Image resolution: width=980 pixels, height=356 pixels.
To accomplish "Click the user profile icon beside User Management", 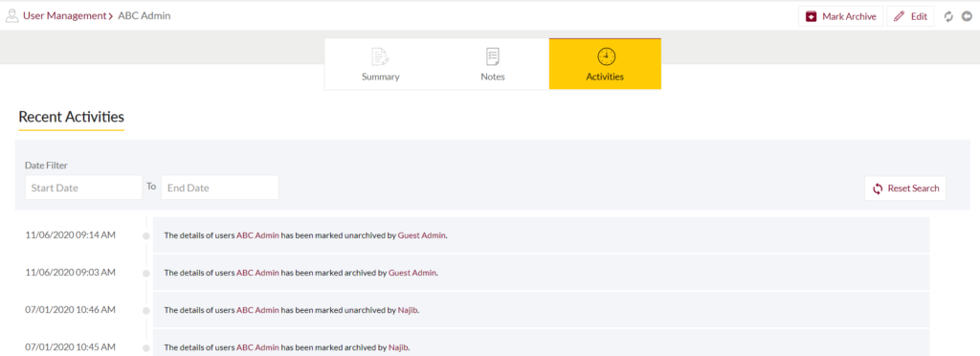I will pos(11,16).
